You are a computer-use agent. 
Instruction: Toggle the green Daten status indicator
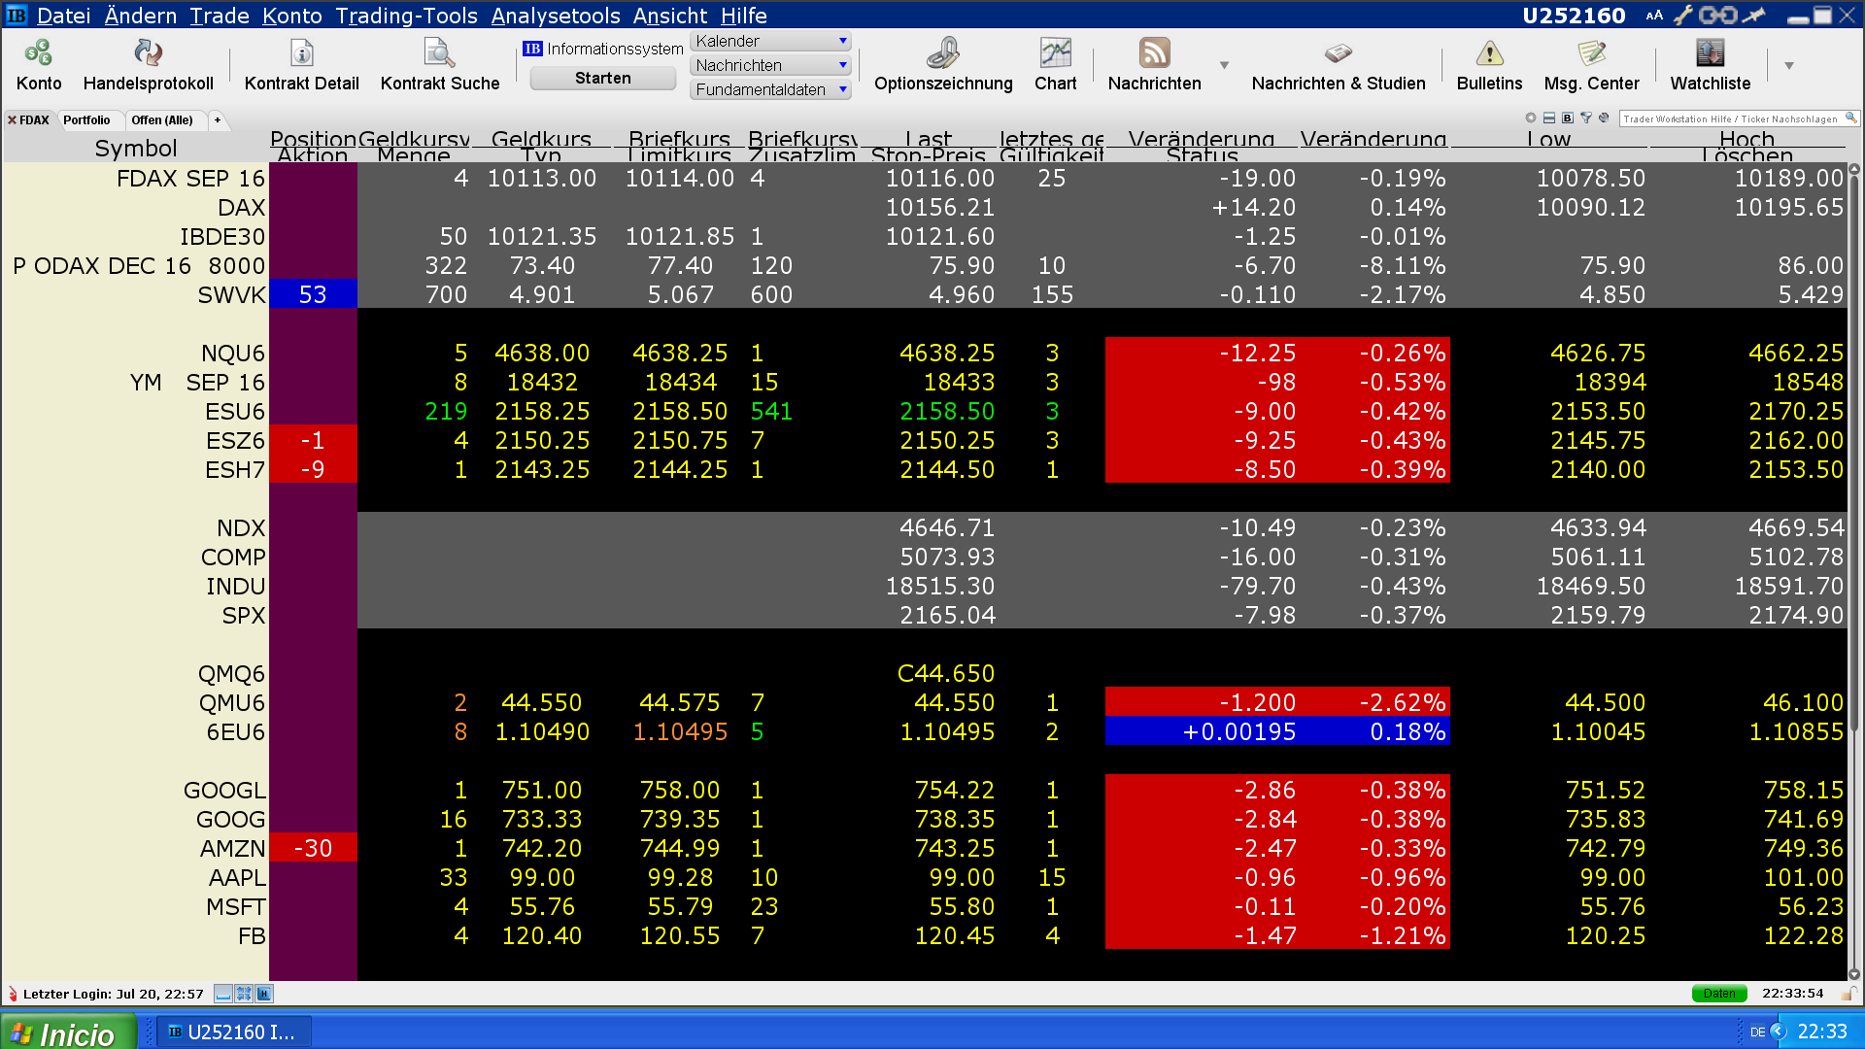[x=1718, y=994]
